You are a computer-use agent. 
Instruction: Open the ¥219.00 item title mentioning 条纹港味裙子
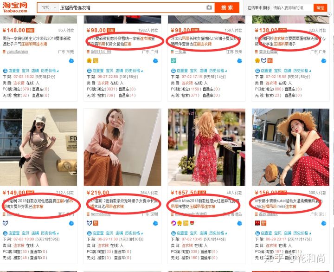(x=122, y=204)
